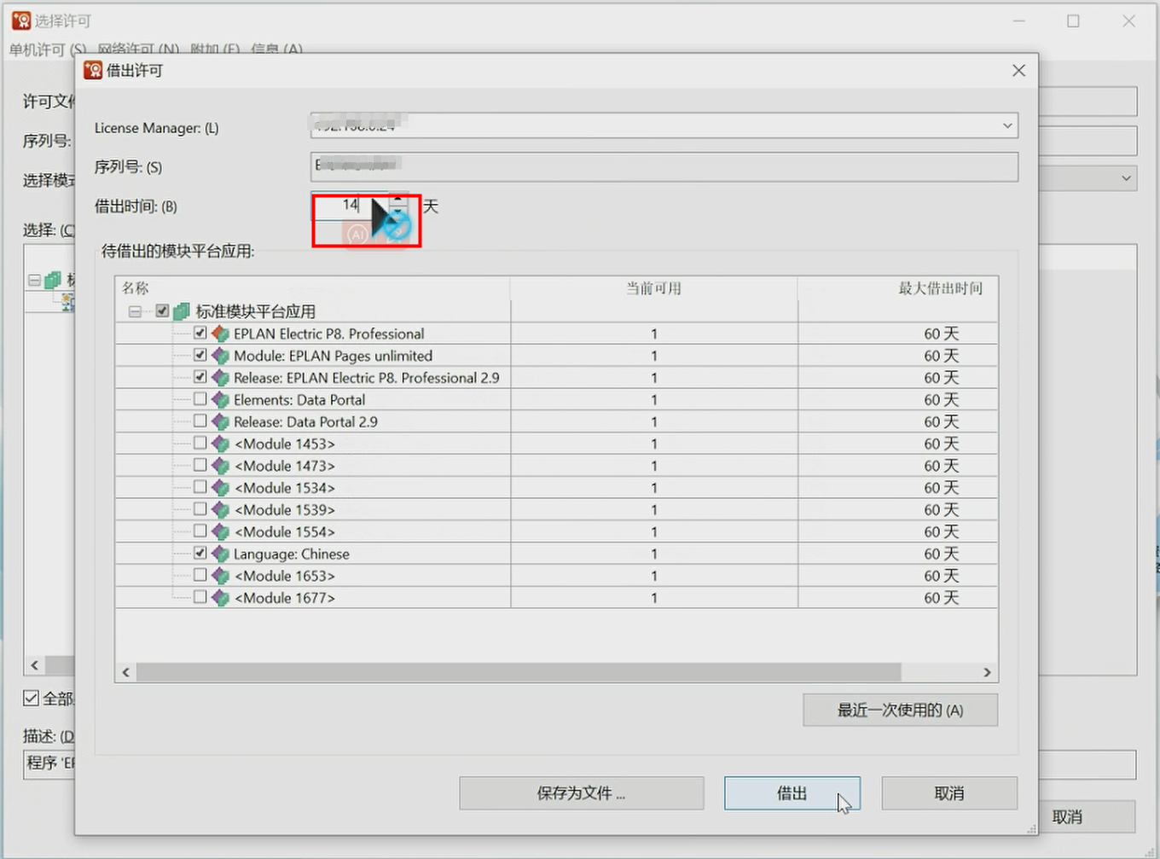Click '60 天' in the <Module 1453> row
The height and width of the screenshot is (859, 1160).
pos(942,444)
